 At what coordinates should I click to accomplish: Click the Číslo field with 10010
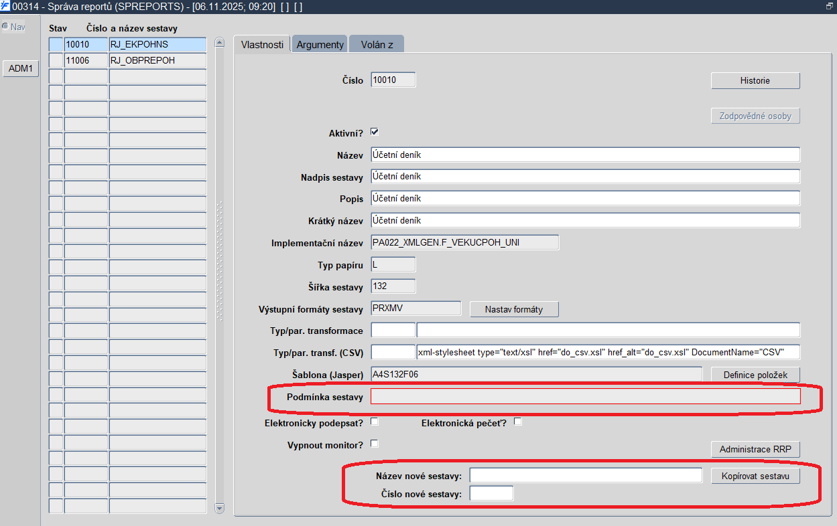pyautogui.click(x=393, y=80)
